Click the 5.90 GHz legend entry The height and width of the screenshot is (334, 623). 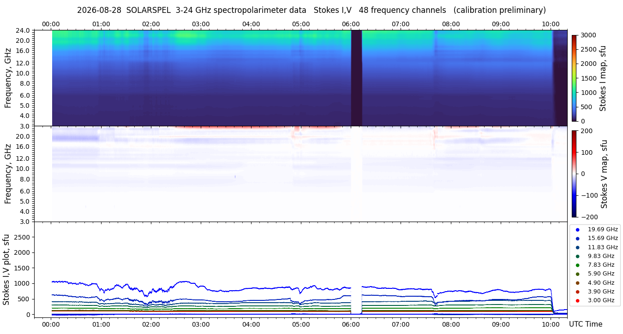pyautogui.click(x=594, y=274)
